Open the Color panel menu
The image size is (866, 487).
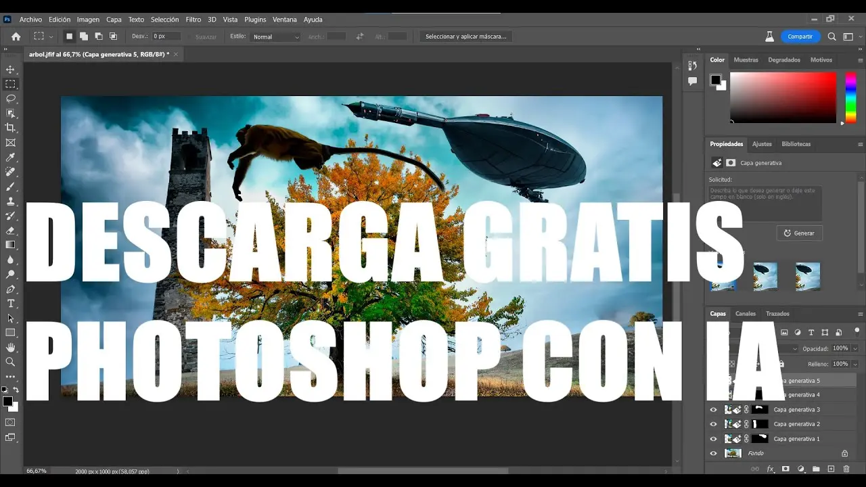coord(861,60)
